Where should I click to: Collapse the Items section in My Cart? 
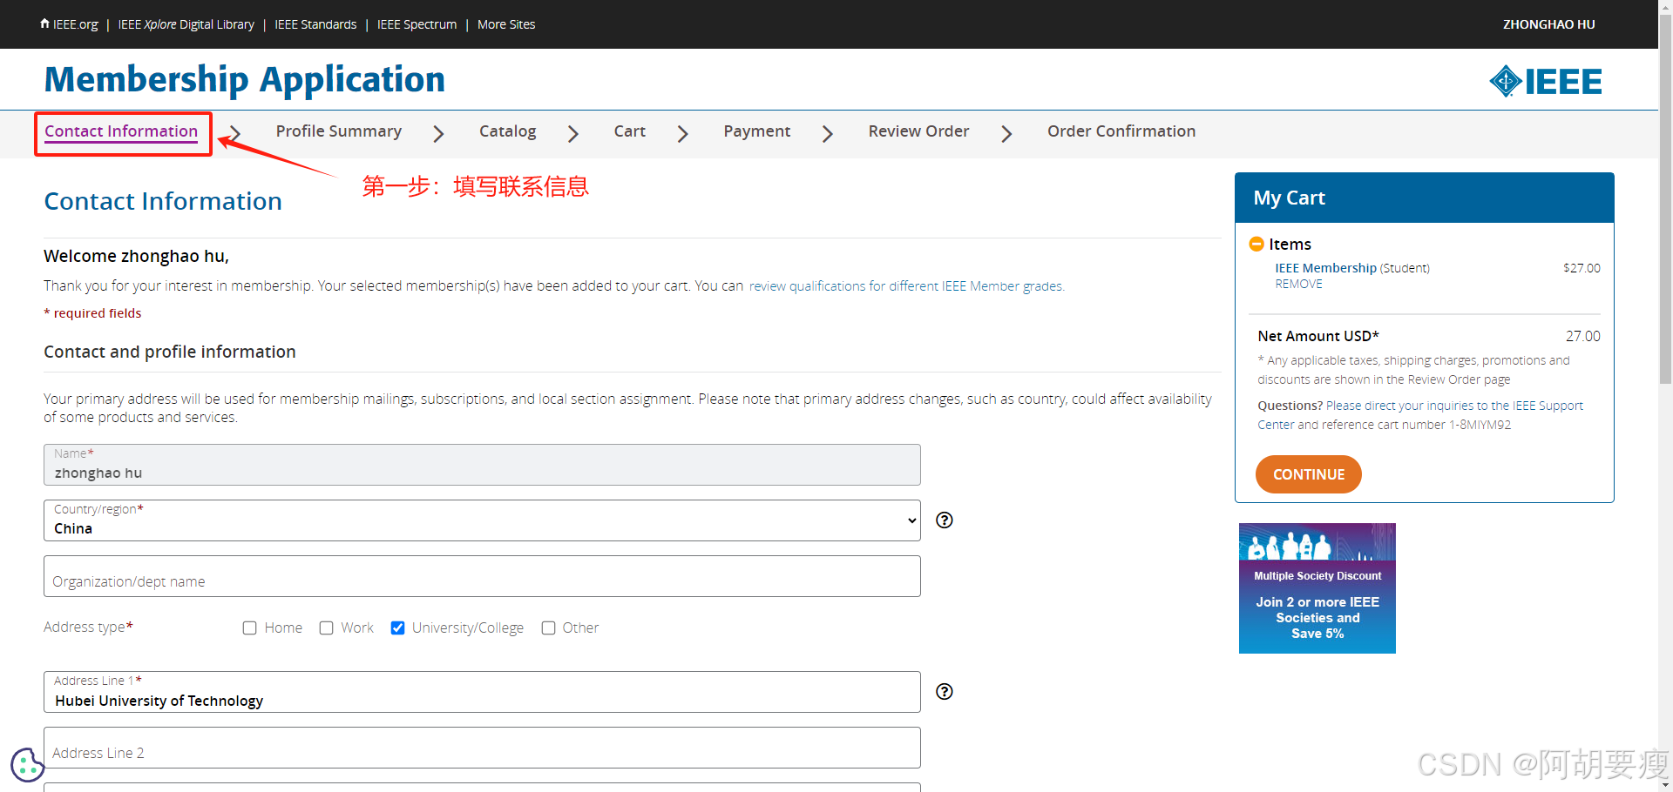[x=1256, y=245]
